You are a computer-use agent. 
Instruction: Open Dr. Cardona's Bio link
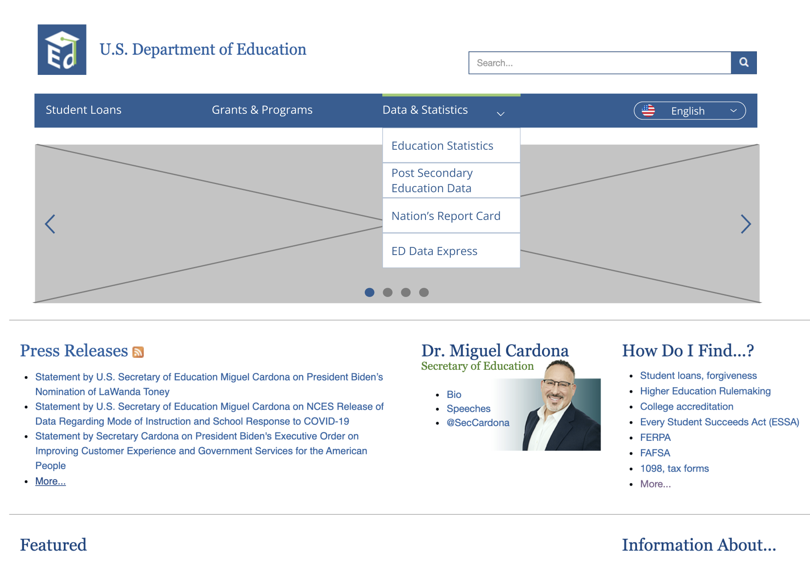pyautogui.click(x=454, y=395)
